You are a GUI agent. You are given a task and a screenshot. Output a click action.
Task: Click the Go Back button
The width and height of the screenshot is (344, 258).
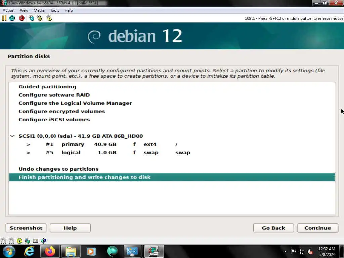(273, 228)
